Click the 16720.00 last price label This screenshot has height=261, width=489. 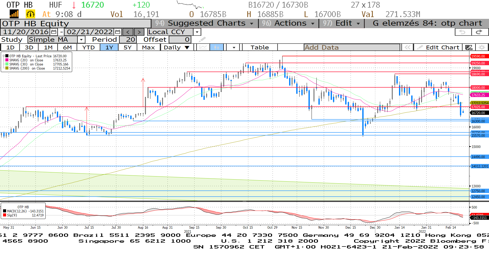point(479,113)
